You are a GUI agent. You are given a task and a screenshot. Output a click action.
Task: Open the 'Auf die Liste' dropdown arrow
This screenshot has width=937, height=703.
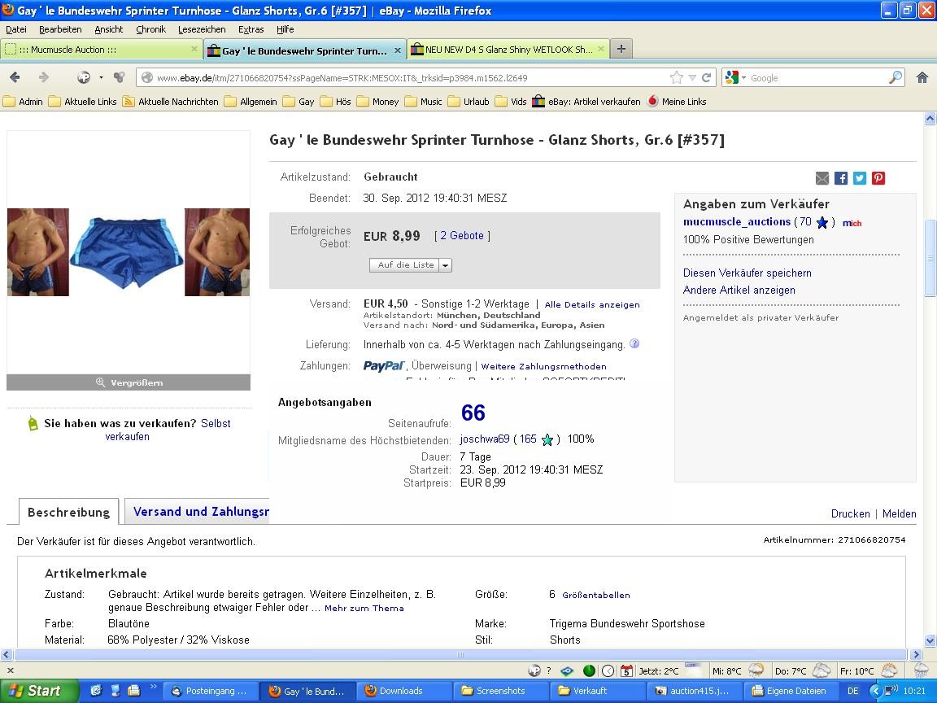(446, 265)
